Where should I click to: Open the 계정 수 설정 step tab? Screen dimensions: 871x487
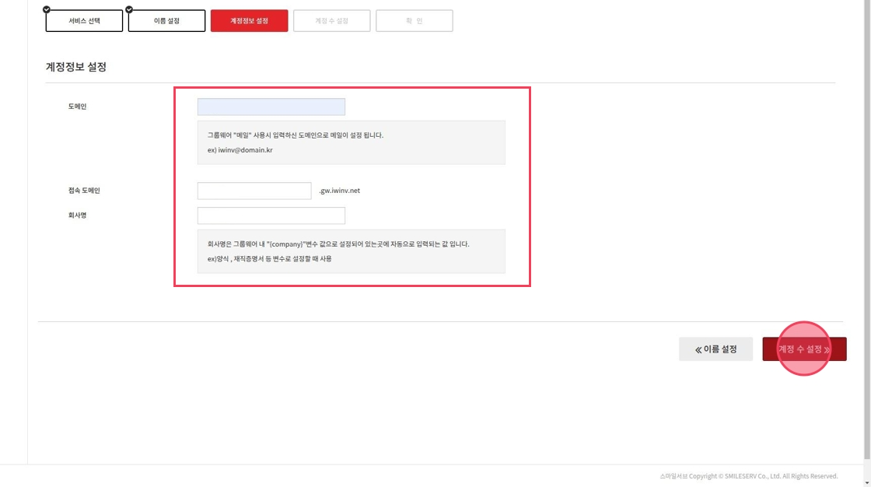pos(331,20)
